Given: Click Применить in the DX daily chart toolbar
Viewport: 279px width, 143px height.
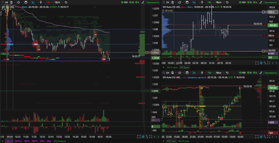Looking at the screenshot, I should point(271,2).
